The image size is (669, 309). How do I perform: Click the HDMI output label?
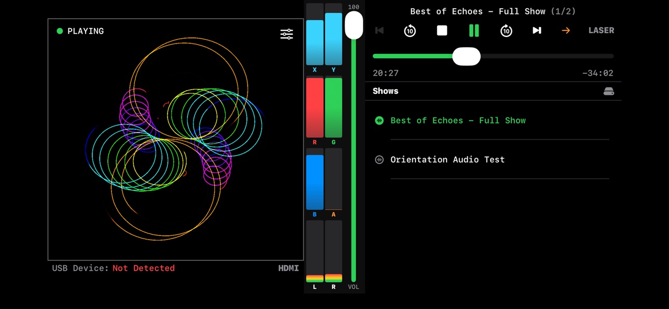pos(288,268)
